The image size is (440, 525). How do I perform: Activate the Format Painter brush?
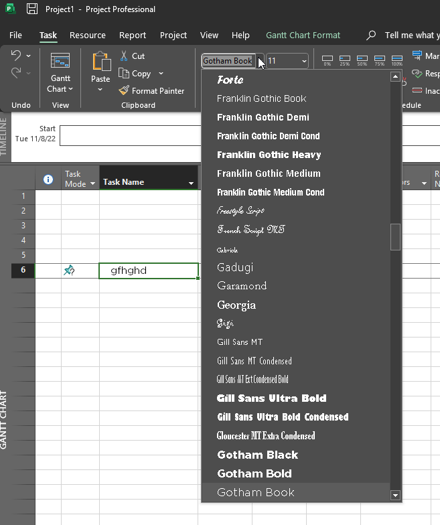[124, 90]
